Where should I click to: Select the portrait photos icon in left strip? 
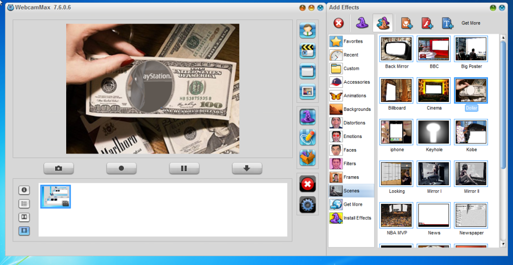click(24, 217)
